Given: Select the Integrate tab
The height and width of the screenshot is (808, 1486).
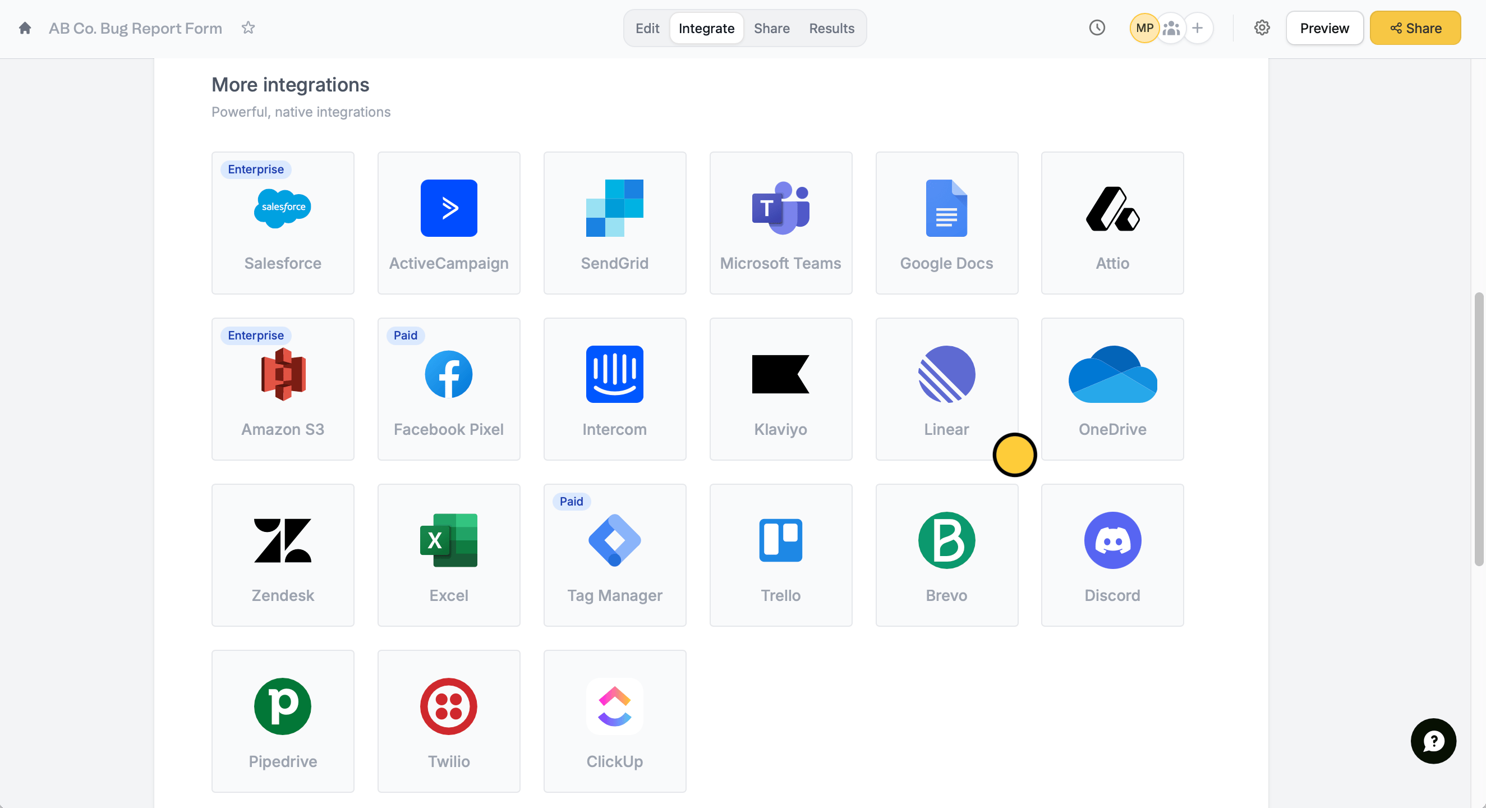Looking at the screenshot, I should pyautogui.click(x=707, y=28).
